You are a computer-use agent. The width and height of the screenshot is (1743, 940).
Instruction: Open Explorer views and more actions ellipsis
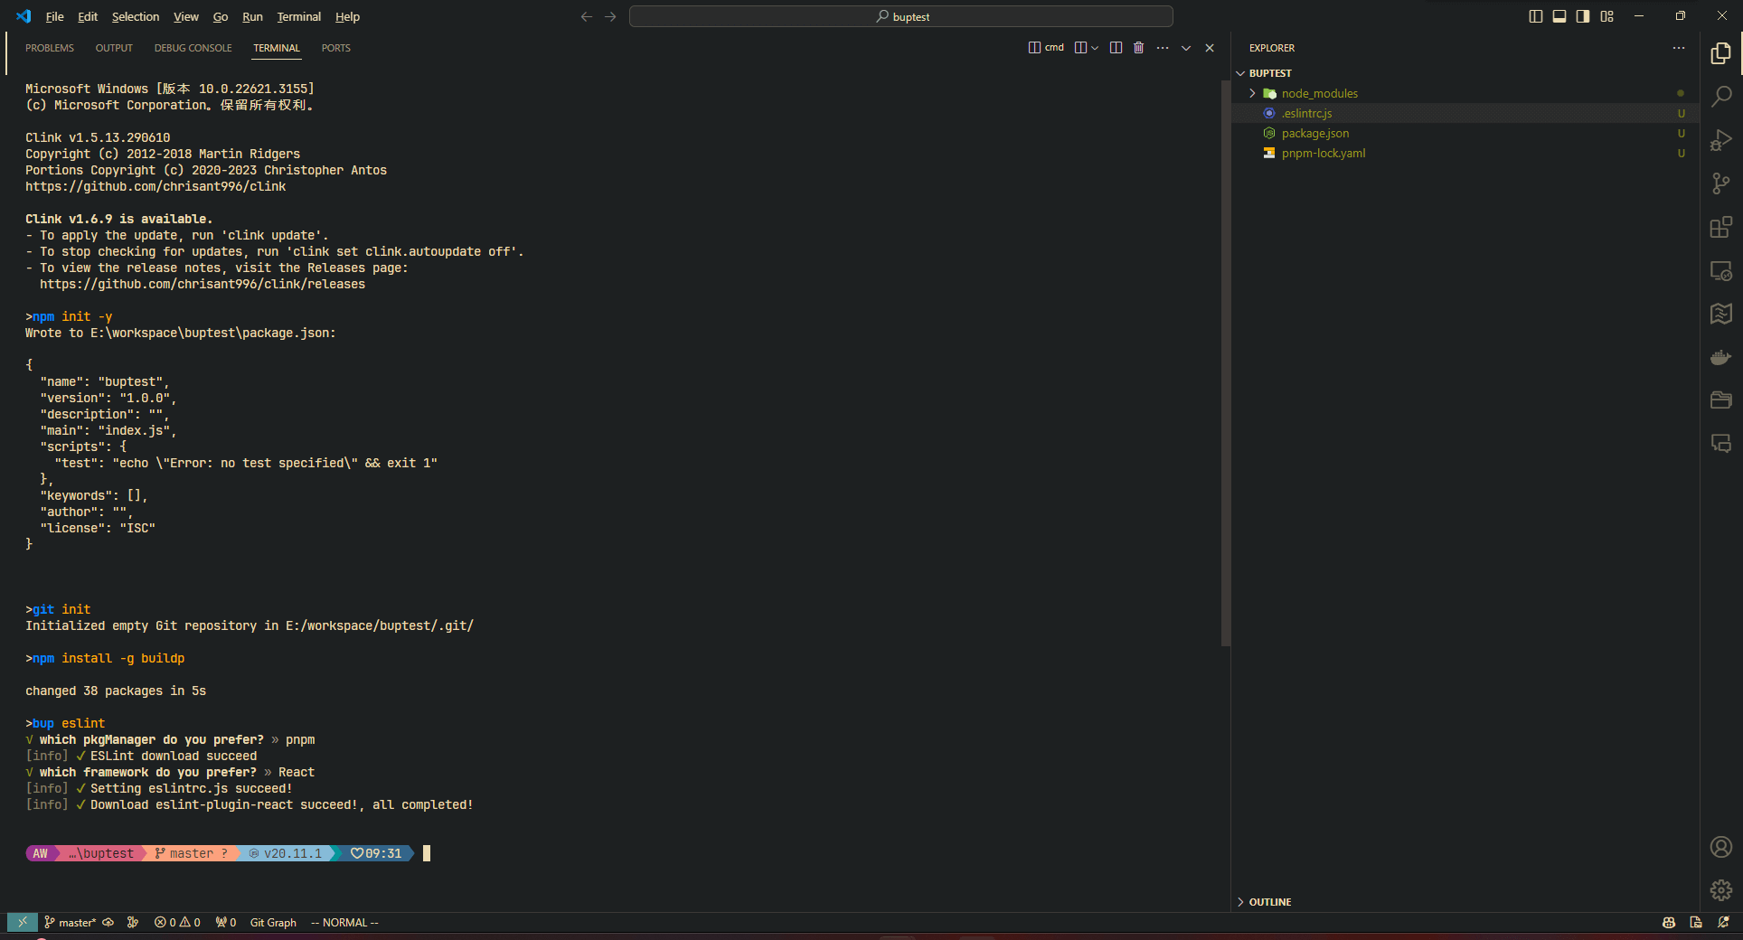pyautogui.click(x=1679, y=48)
